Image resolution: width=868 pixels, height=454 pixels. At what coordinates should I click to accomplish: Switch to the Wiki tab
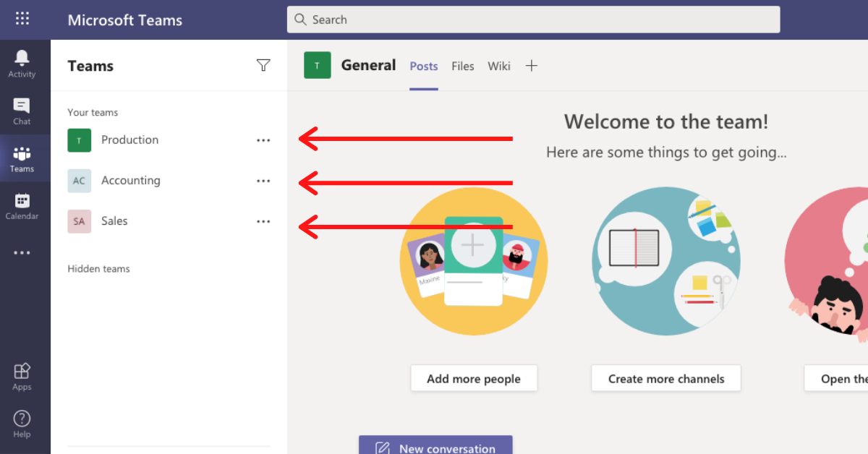(499, 66)
